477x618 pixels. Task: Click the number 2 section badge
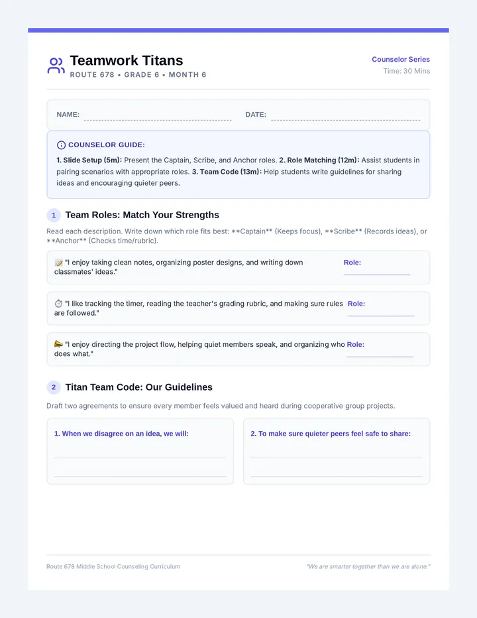coord(54,387)
